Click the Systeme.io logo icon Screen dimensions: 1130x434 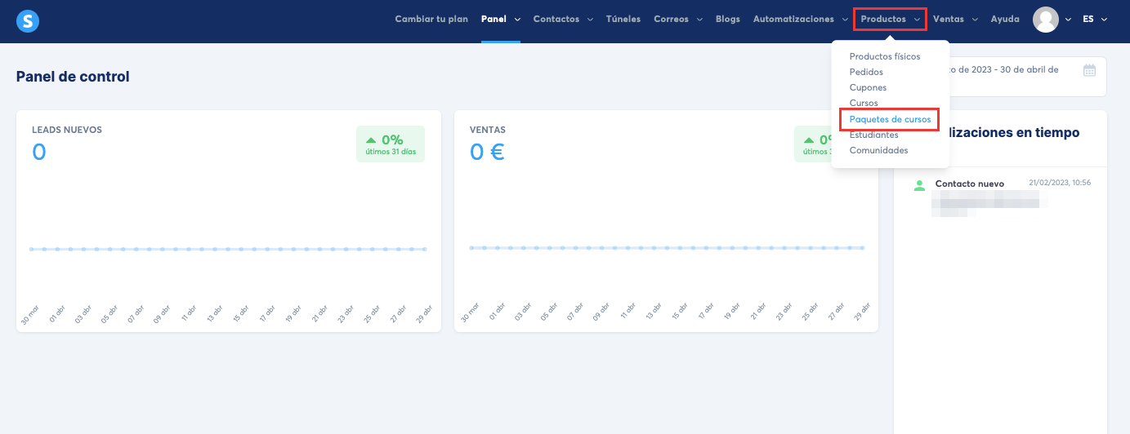[x=28, y=21]
